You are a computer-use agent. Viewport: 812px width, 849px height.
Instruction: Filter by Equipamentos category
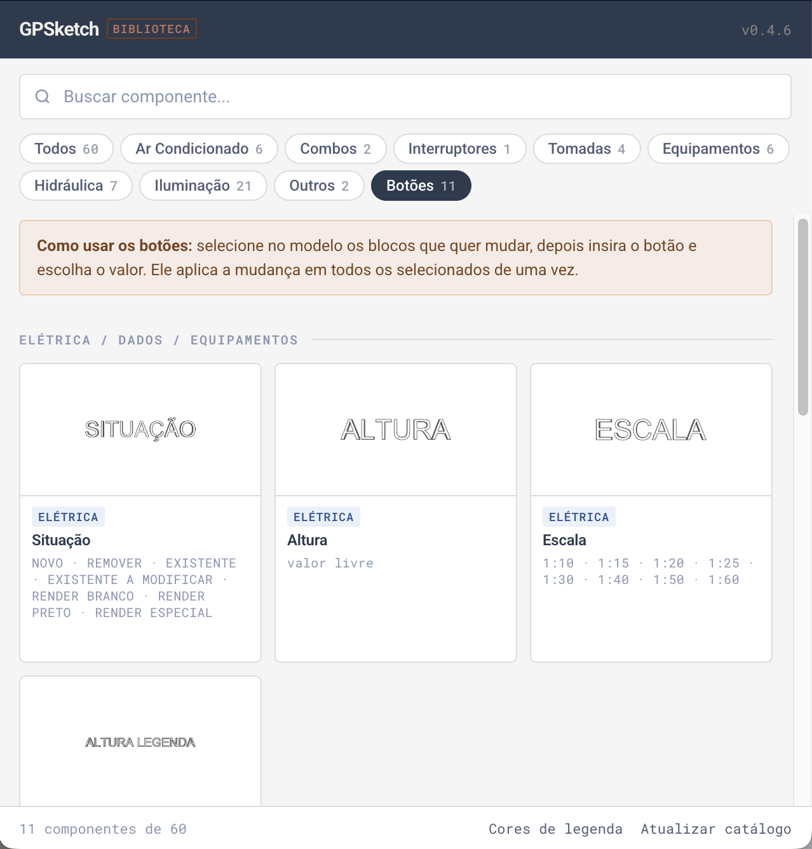pyautogui.click(x=719, y=149)
